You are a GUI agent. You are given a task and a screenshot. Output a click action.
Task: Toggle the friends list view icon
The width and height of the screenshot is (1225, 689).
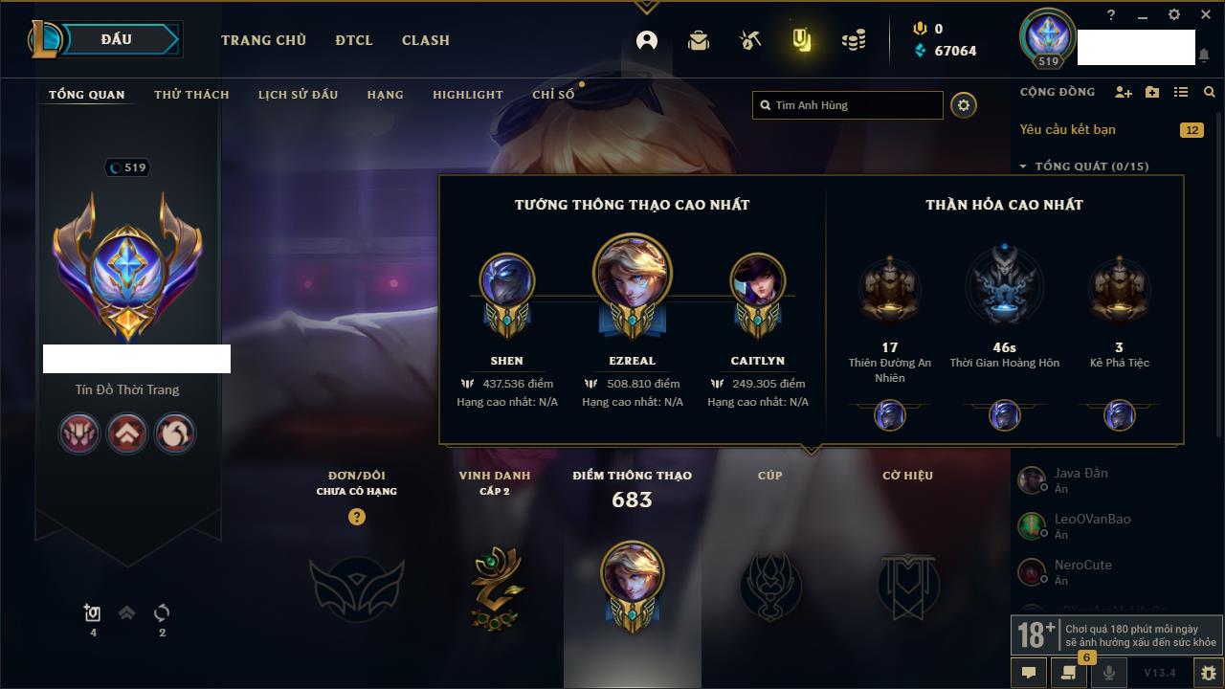pos(1181,92)
